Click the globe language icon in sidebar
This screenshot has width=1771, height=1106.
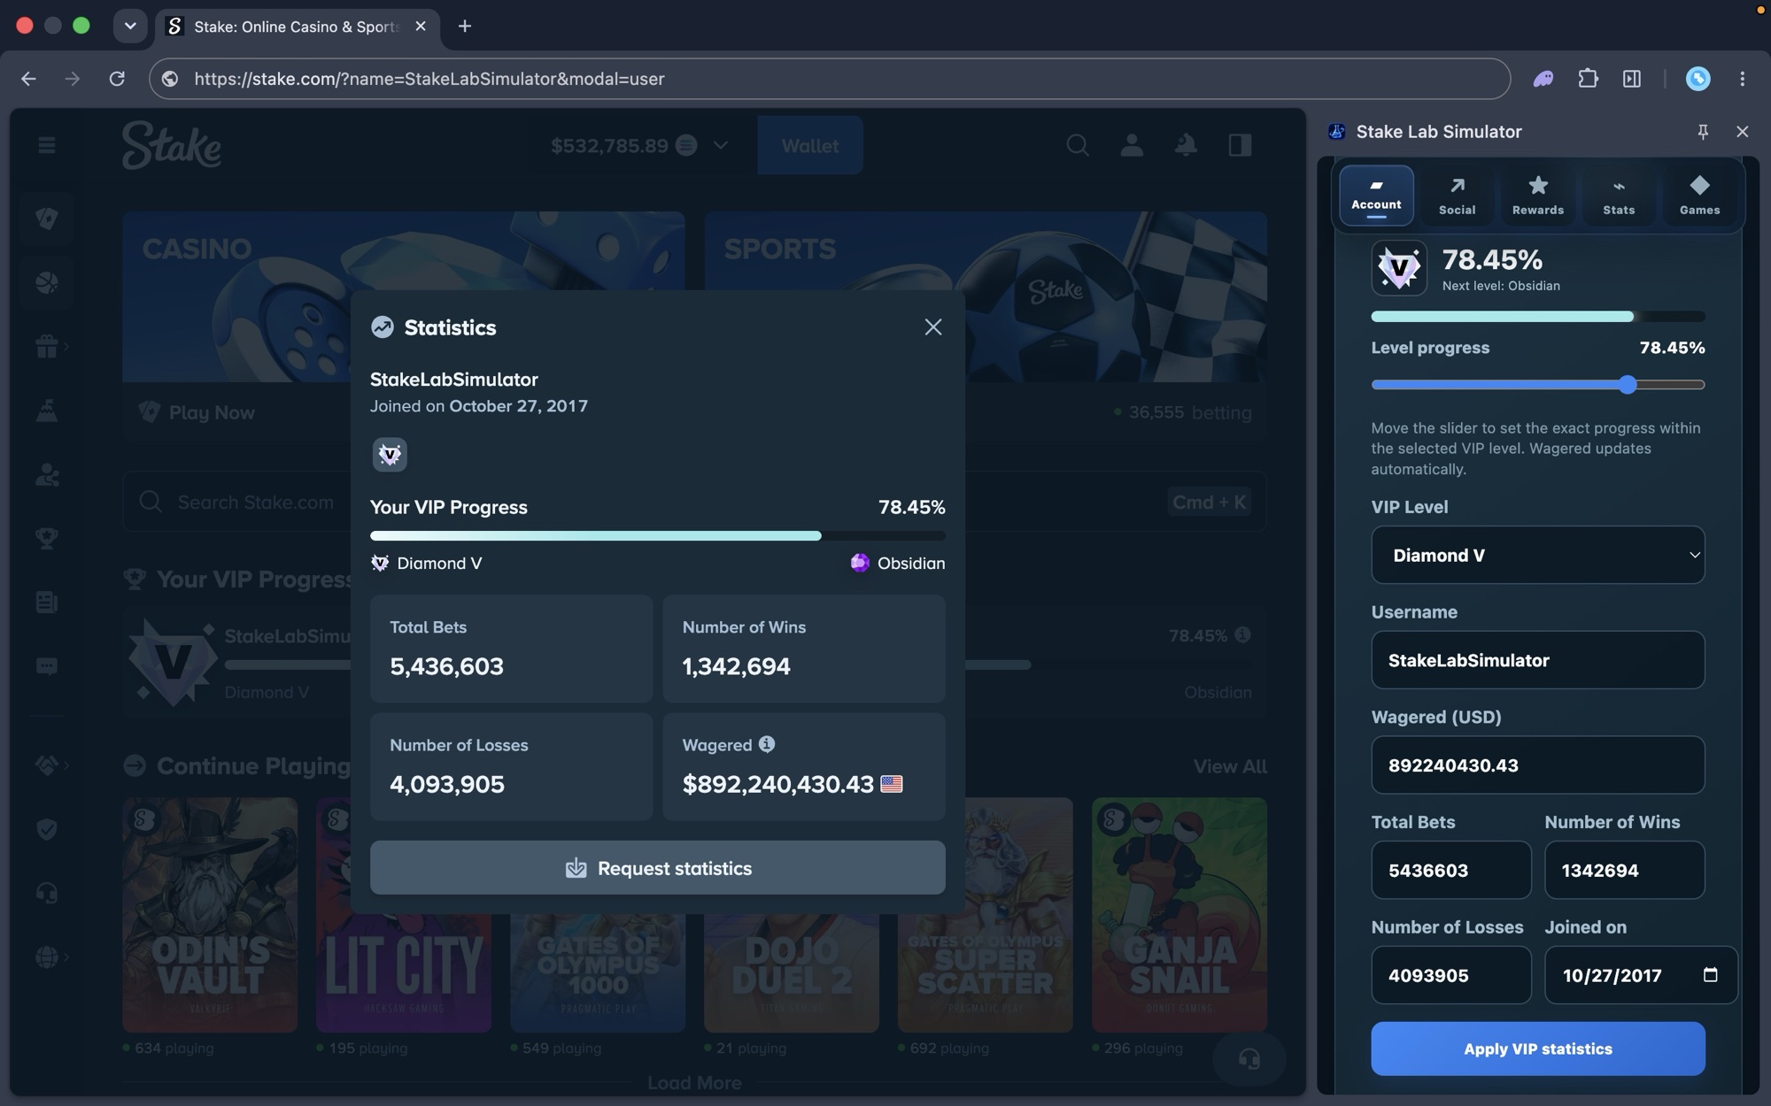pyautogui.click(x=46, y=957)
